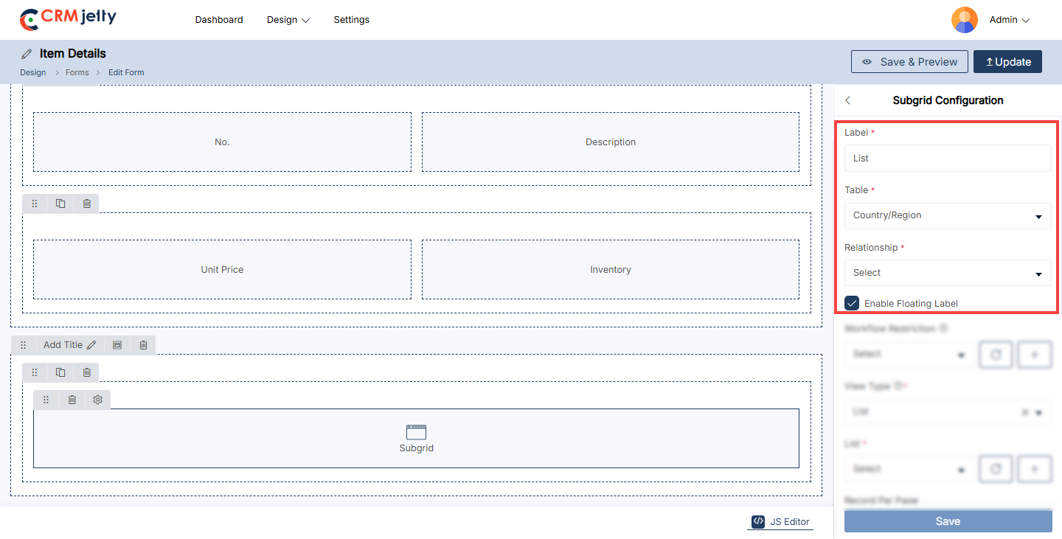Image resolution: width=1062 pixels, height=539 pixels.
Task: Open the Design menu
Action: (288, 20)
